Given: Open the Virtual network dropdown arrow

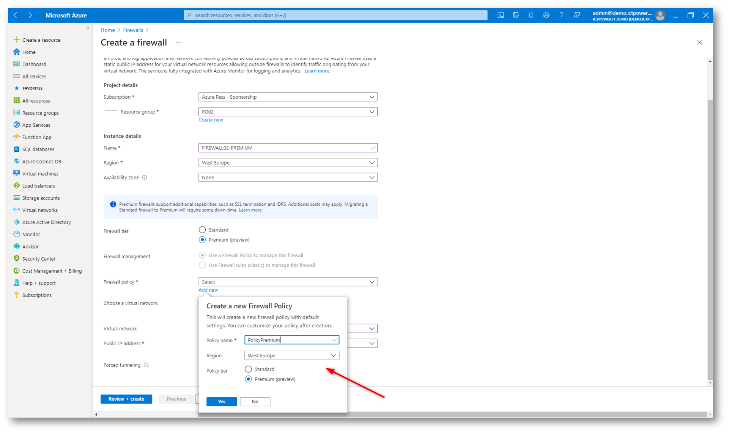Looking at the screenshot, I should [372, 329].
